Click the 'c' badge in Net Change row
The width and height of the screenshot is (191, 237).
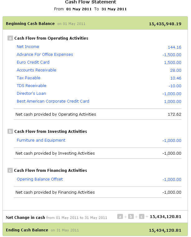pyautogui.click(x=142, y=217)
